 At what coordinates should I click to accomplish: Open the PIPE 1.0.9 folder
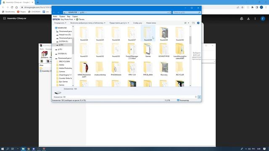coord(132,69)
